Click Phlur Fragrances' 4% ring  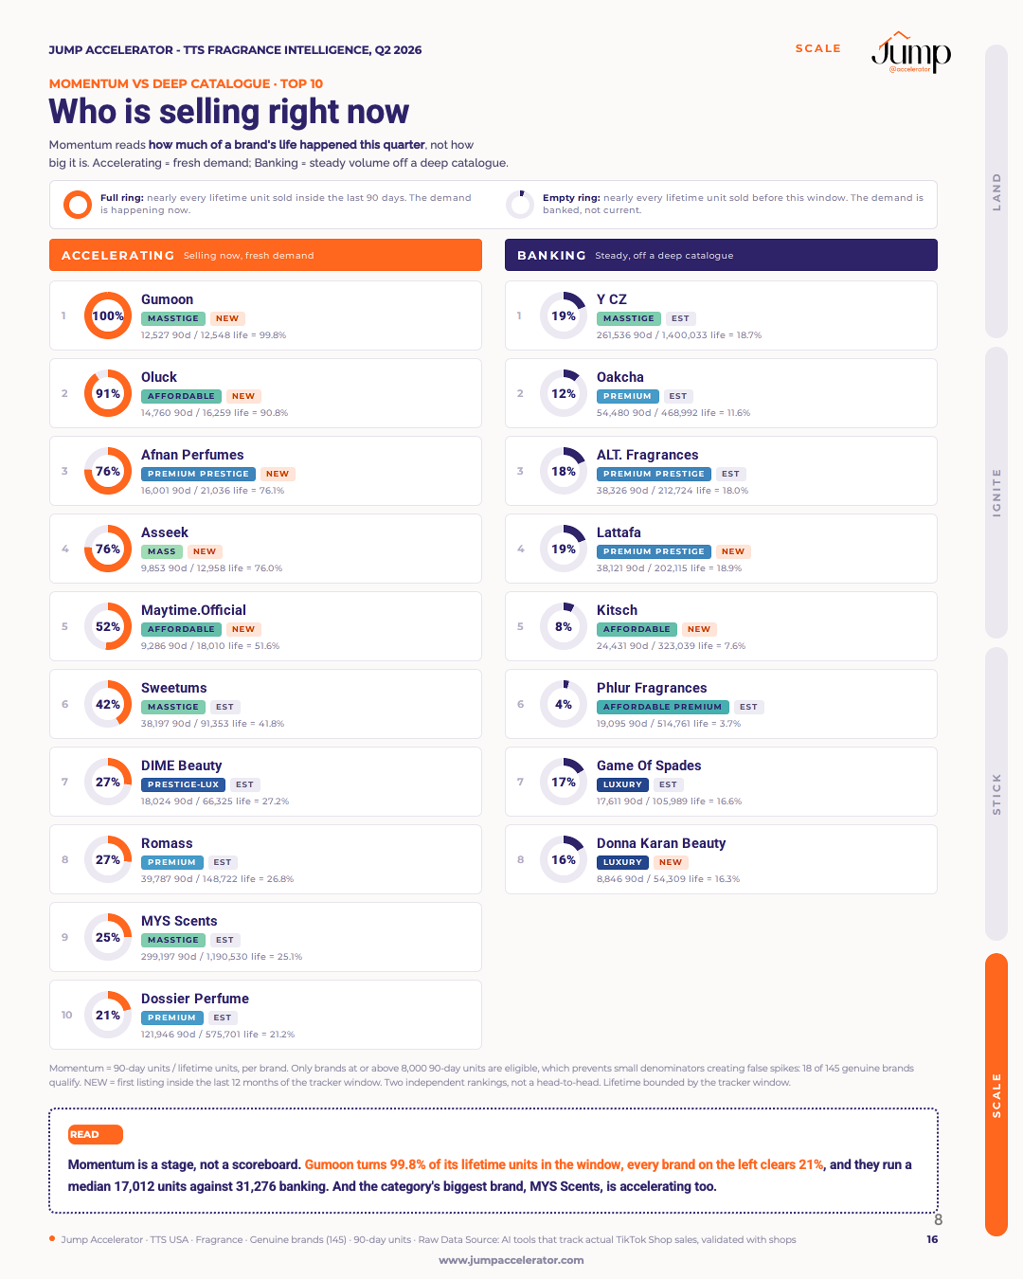click(564, 704)
